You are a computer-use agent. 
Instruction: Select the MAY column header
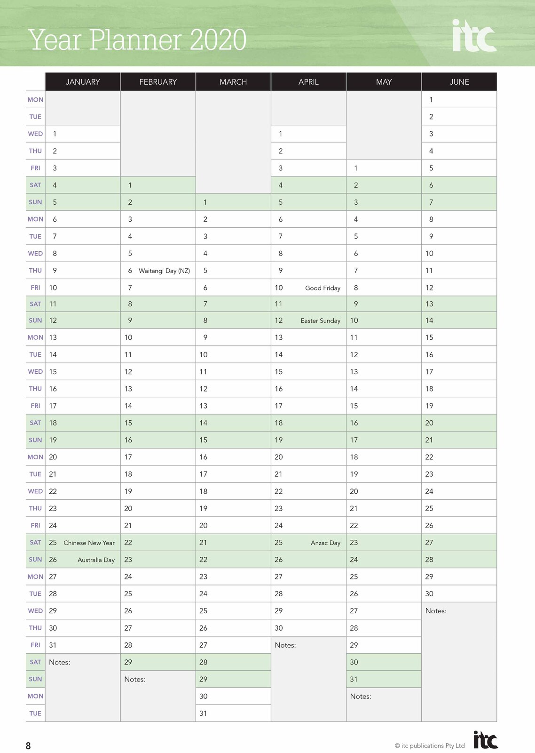pos(384,82)
